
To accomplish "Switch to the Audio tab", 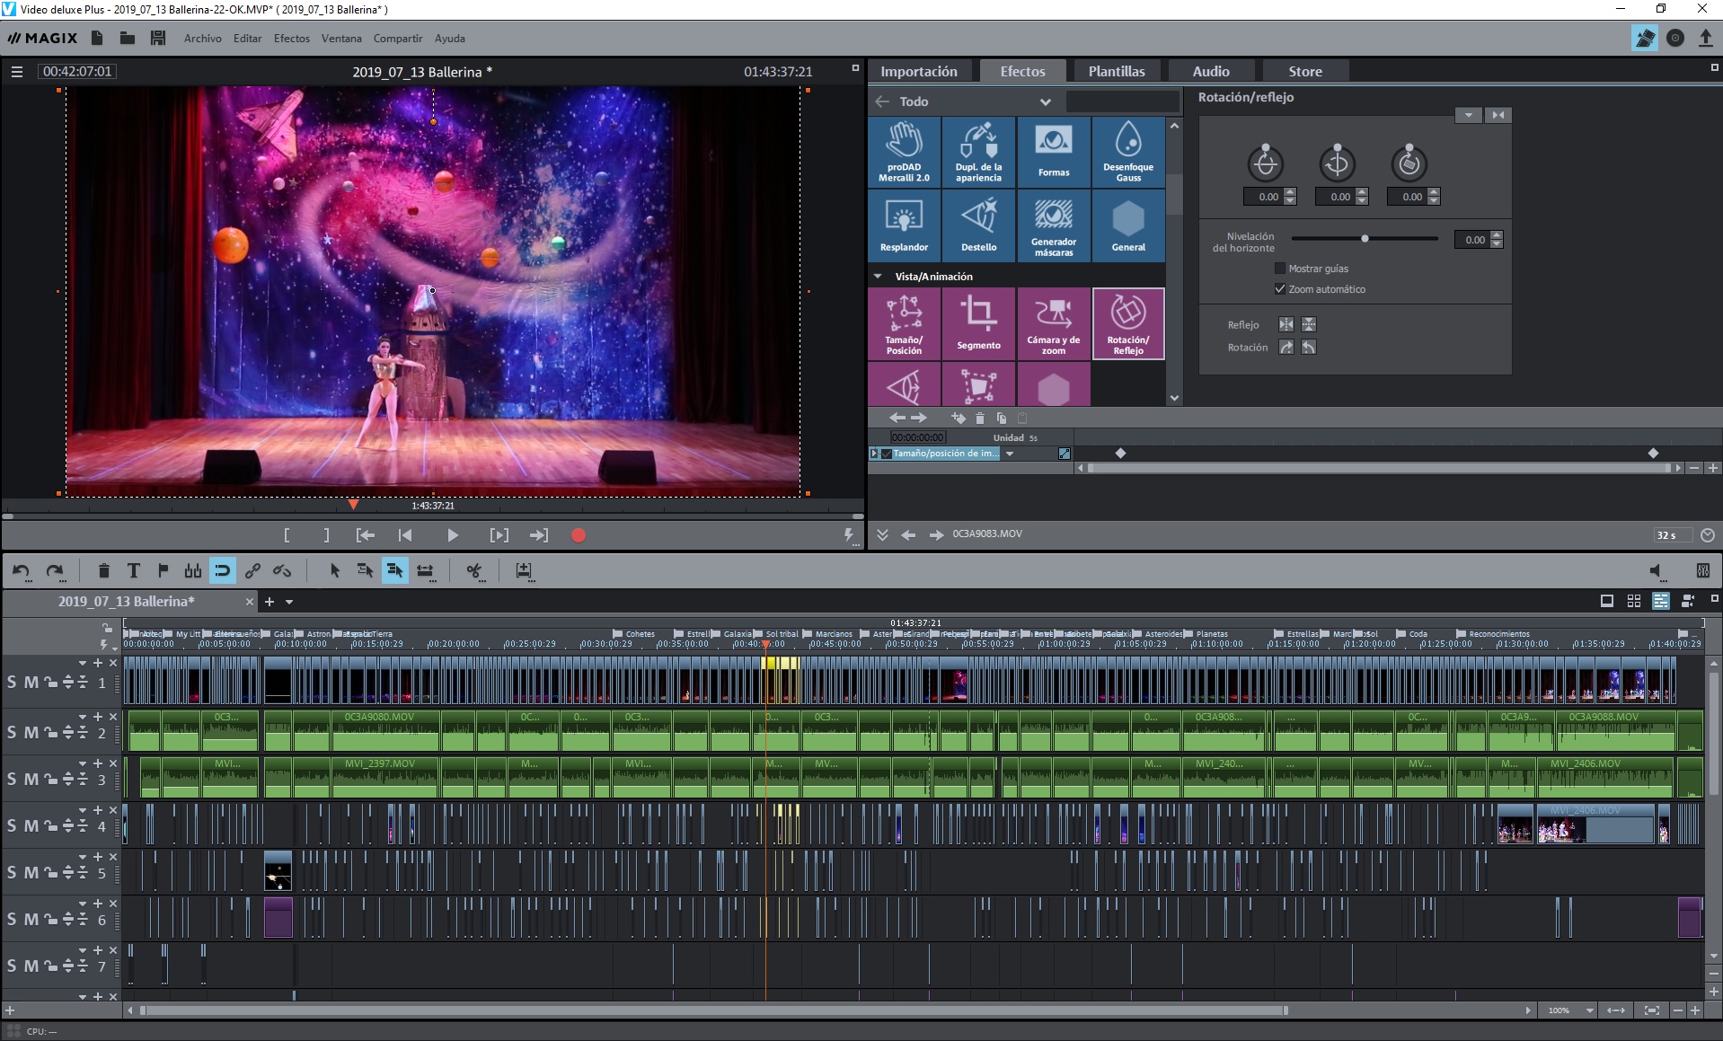I will click(1211, 71).
